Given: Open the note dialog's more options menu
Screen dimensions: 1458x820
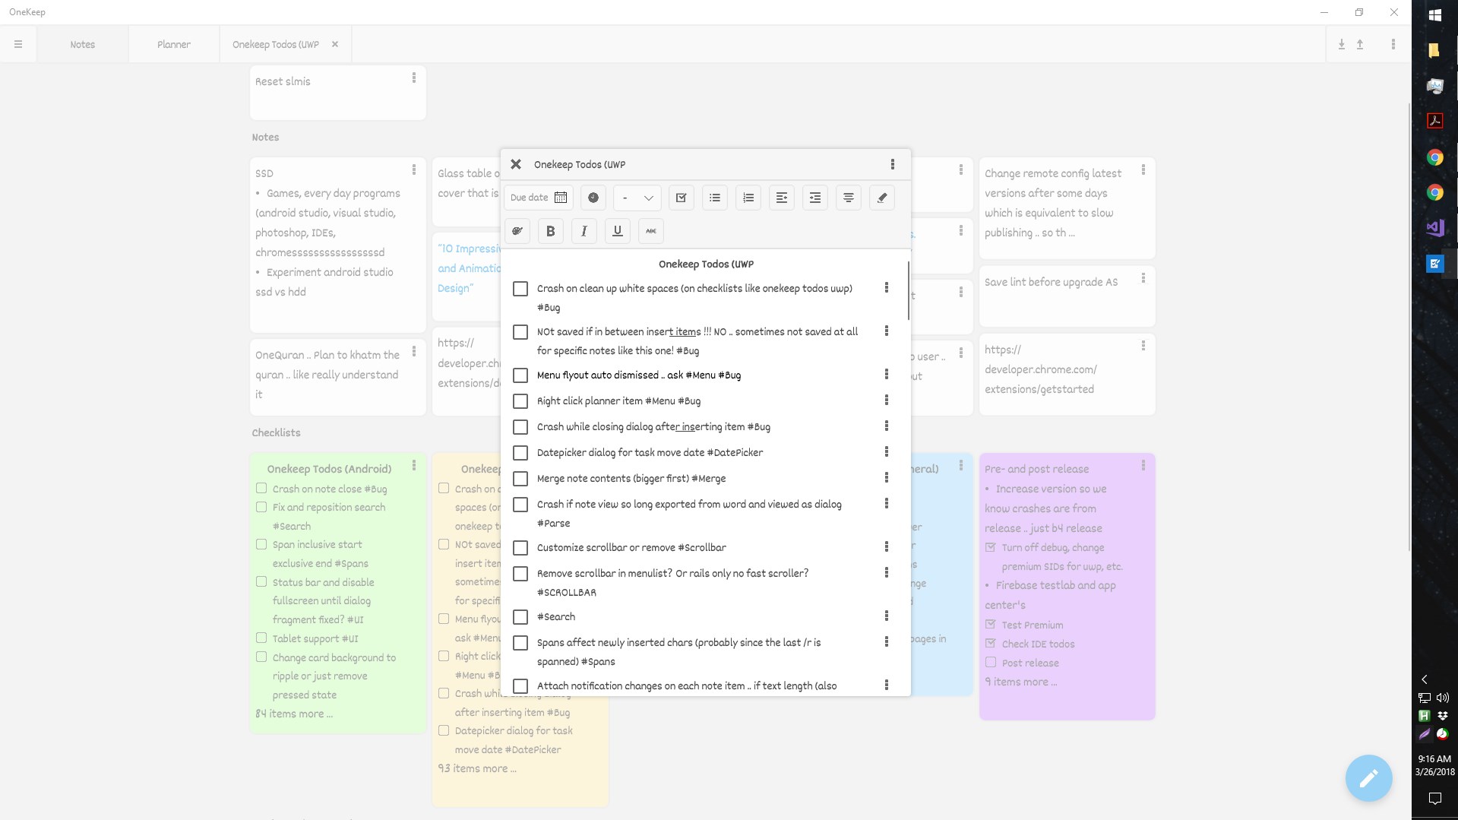Looking at the screenshot, I should (893, 164).
